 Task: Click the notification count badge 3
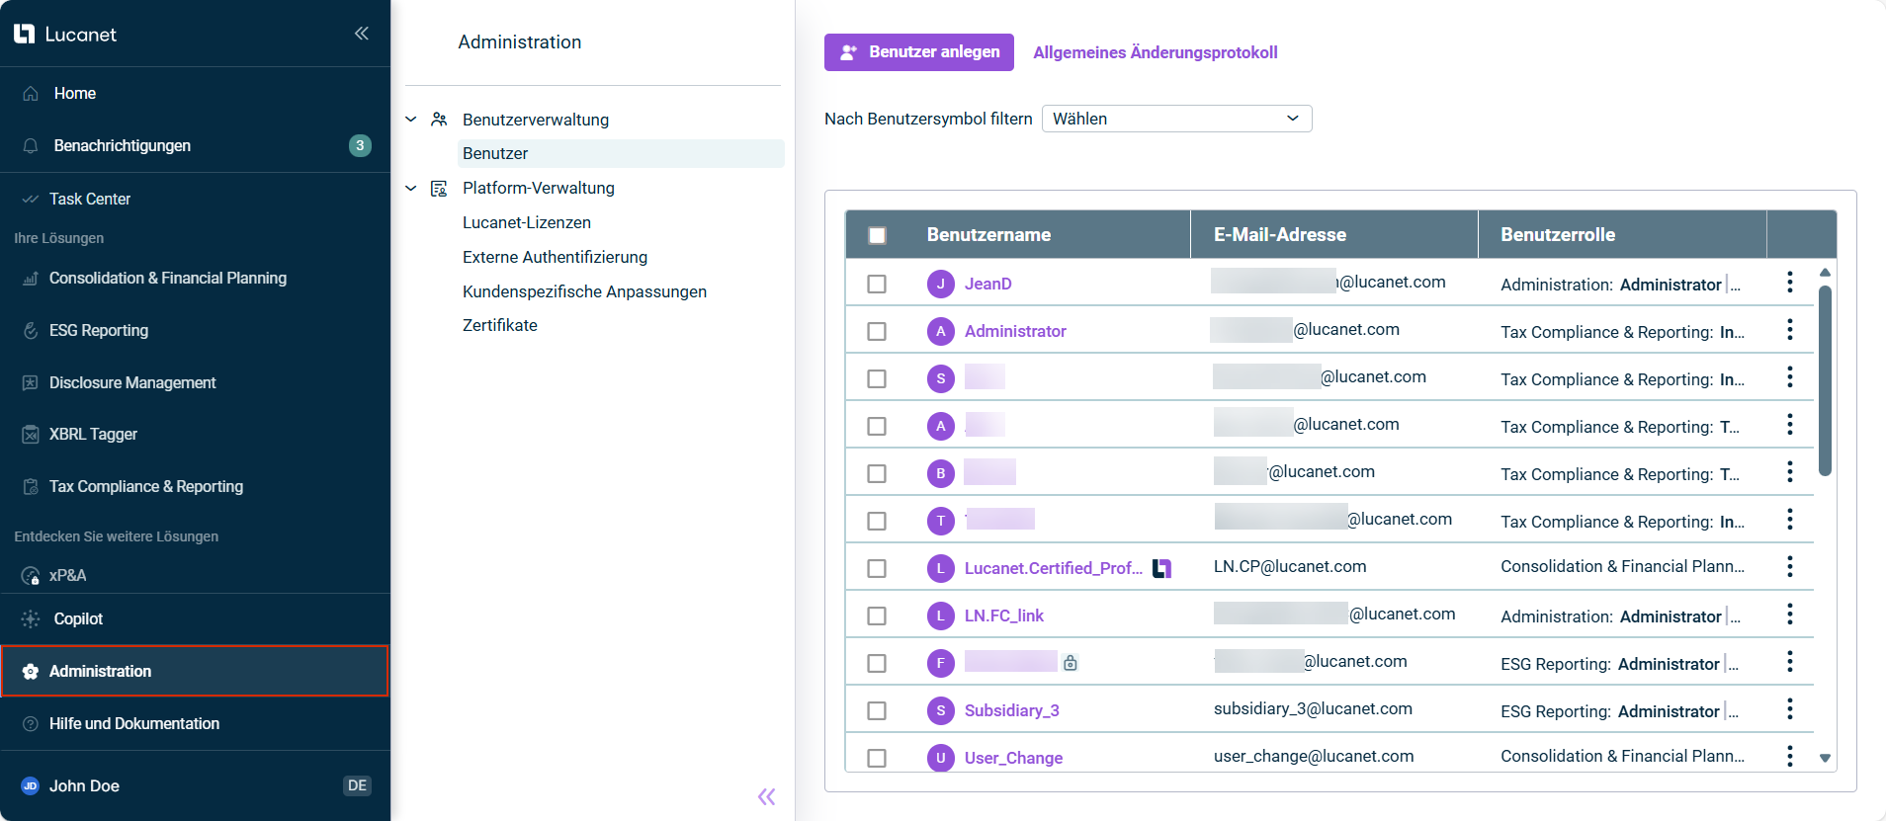pos(360,145)
